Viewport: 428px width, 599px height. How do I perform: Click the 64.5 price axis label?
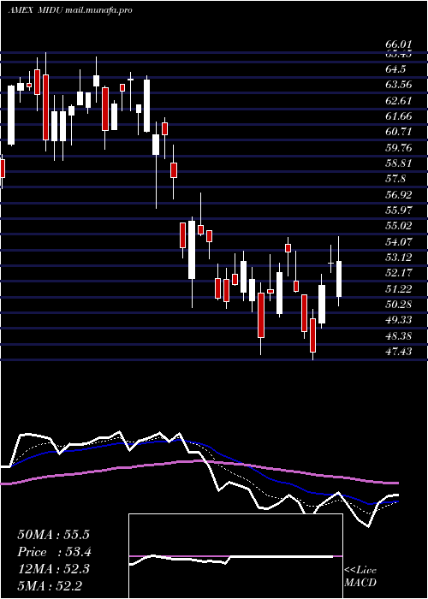[395, 69]
